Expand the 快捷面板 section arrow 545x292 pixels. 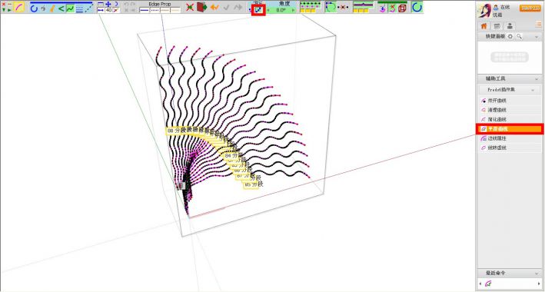click(537, 37)
